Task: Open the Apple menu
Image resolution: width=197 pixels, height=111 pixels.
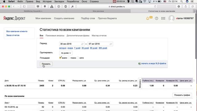Action: [x=4, y=1]
